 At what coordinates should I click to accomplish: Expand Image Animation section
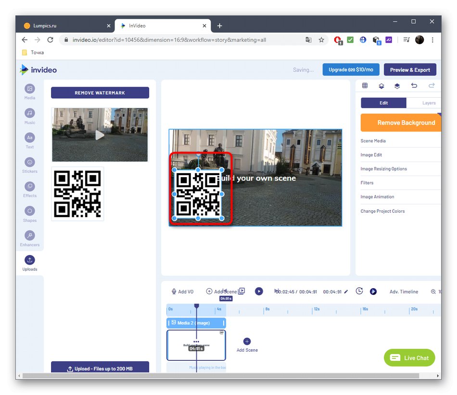tap(400, 197)
